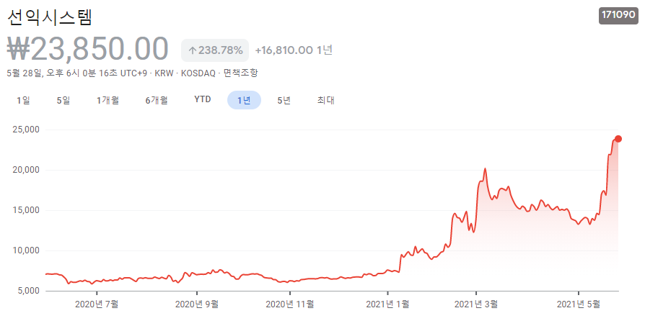Click the KOSDAQ exchange label
Screen dimensions: 645x321
point(198,73)
